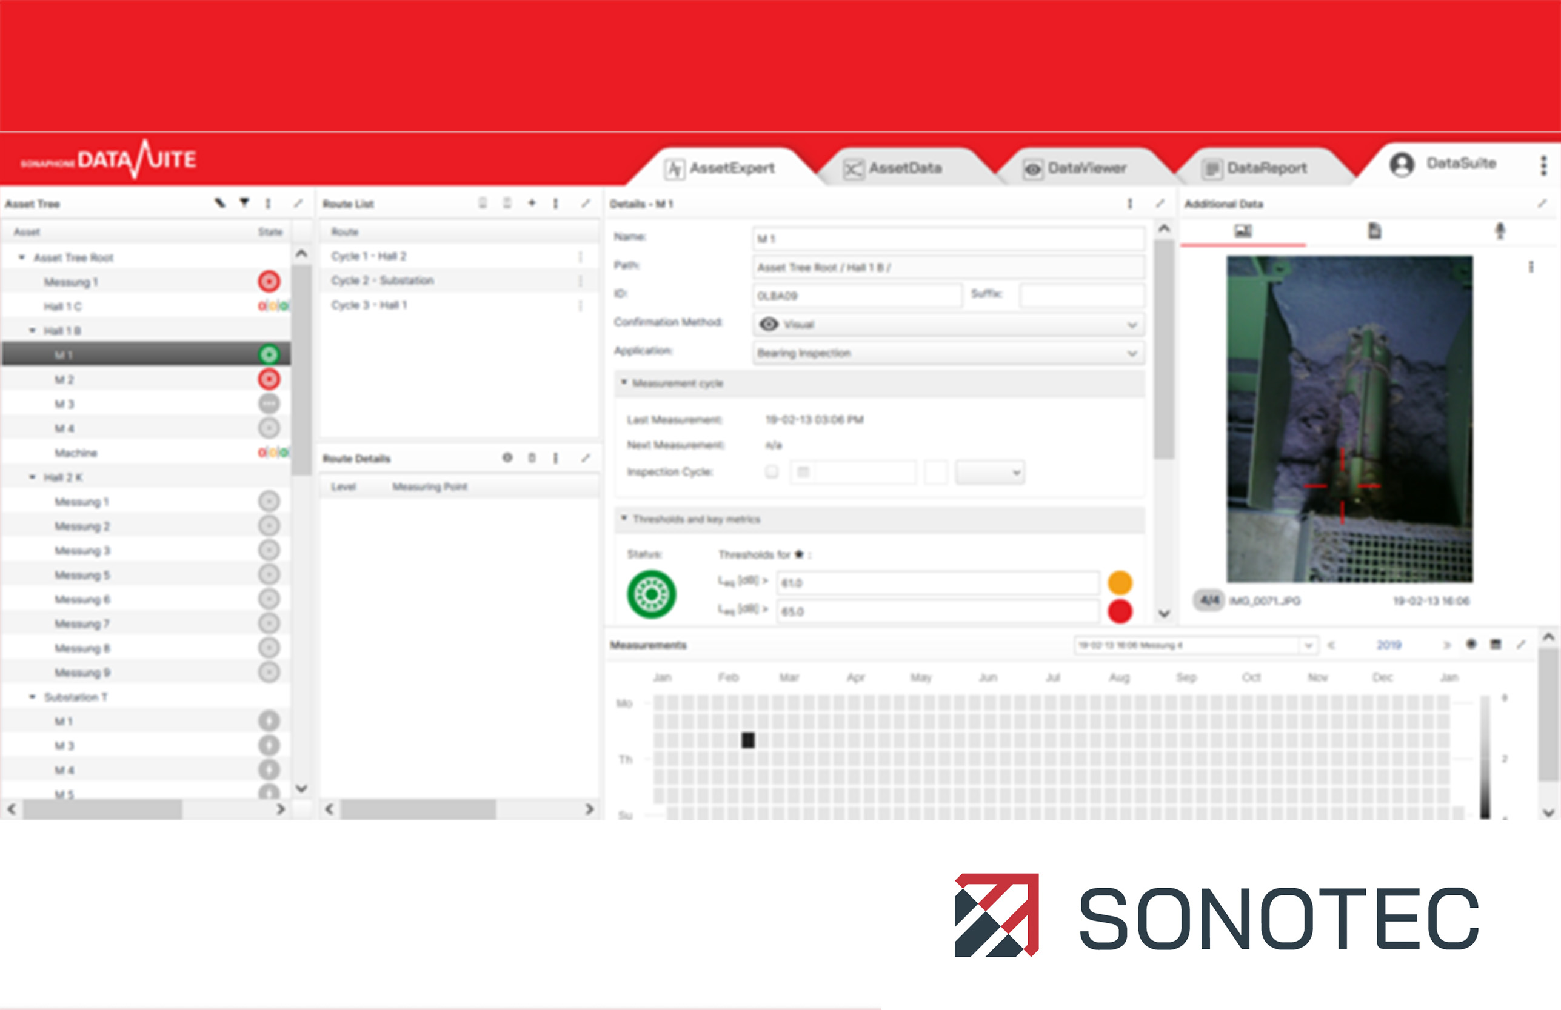
Task: Click the February measurement marker in the calendar
Action: [x=747, y=740]
